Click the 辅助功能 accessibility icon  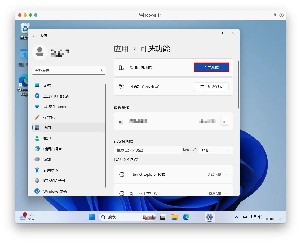click(x=37, y=170)
